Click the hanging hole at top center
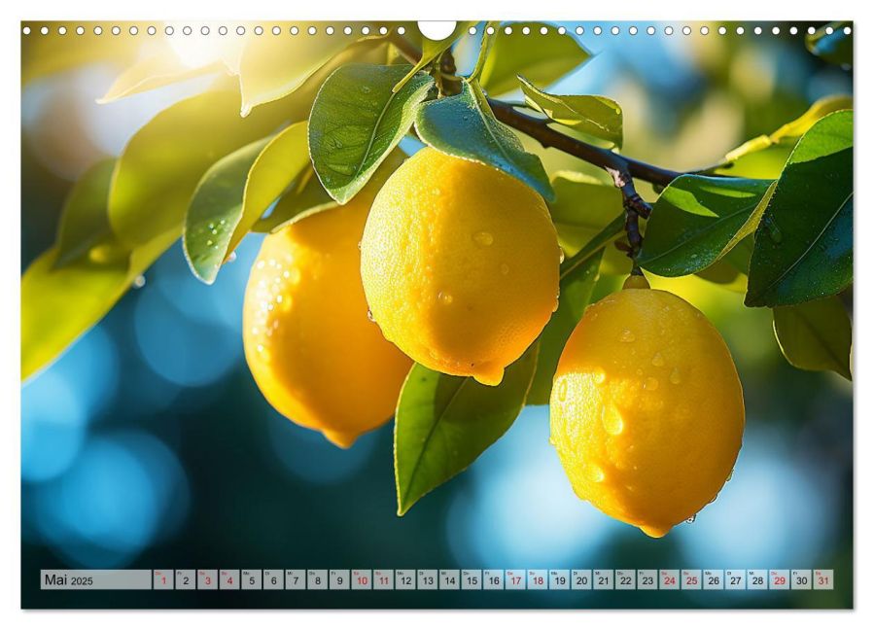 tap(437, 29)
